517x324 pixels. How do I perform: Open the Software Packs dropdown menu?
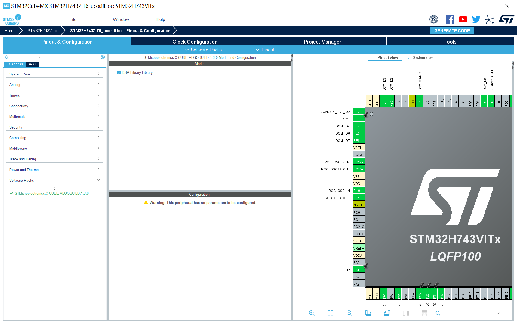point(203,50)
